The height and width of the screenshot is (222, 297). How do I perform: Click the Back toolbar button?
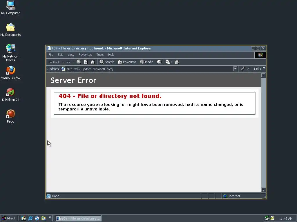point(54,62)
